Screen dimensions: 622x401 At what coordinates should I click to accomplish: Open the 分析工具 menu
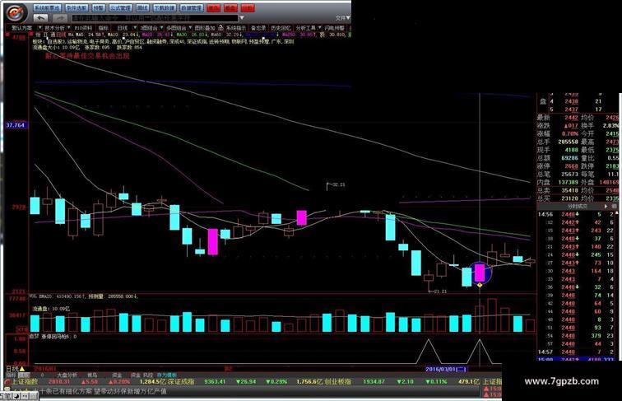point(306,28)
